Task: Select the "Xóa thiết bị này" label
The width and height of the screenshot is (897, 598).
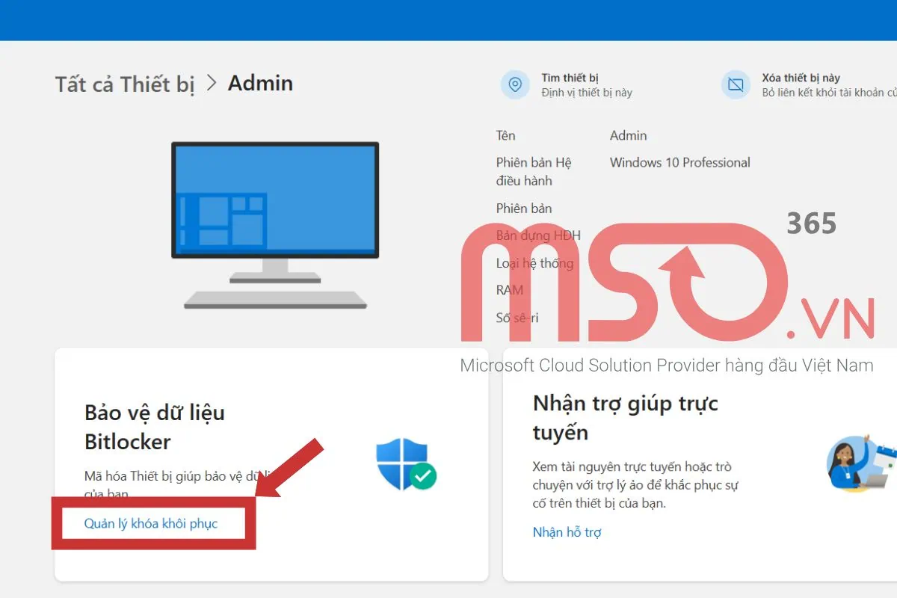Action: [x=801, y=78]
